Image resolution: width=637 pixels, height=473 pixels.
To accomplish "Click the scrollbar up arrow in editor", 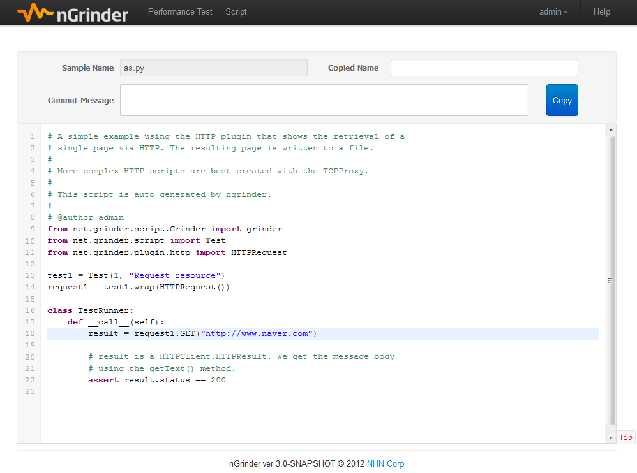I will tap(611, 130).
